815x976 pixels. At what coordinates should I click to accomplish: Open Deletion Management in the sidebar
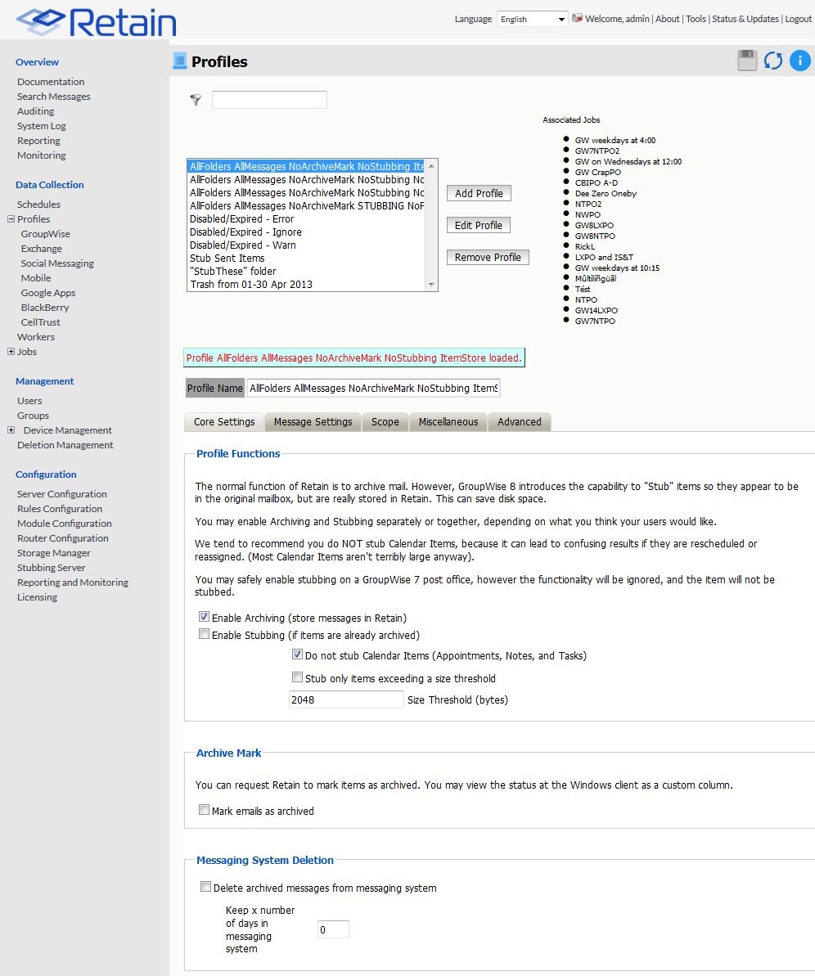tap(65, 445)
